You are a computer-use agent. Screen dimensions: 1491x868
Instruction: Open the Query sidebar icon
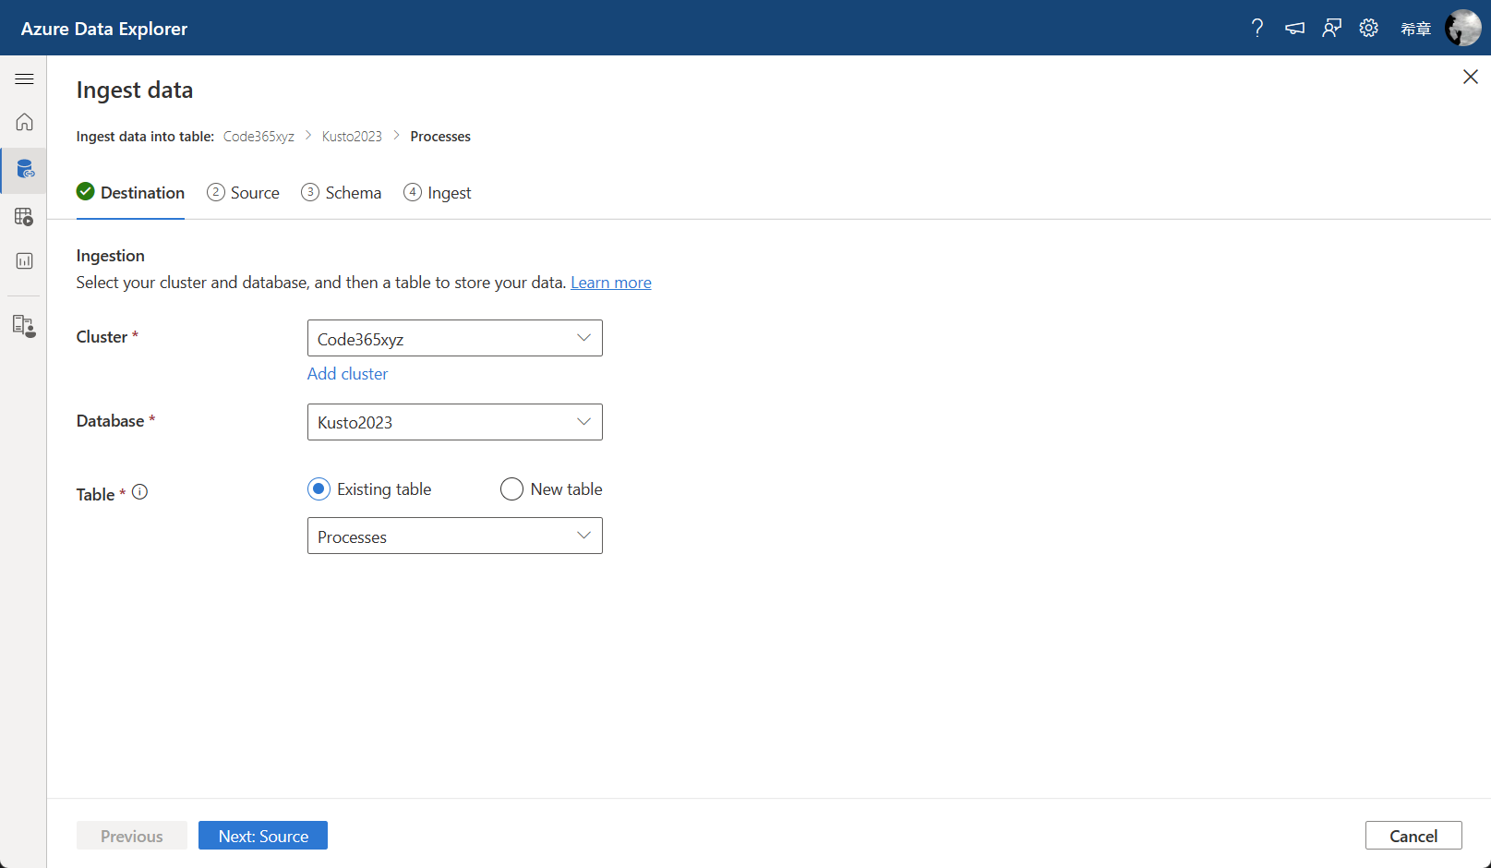(x=24, y=217)
